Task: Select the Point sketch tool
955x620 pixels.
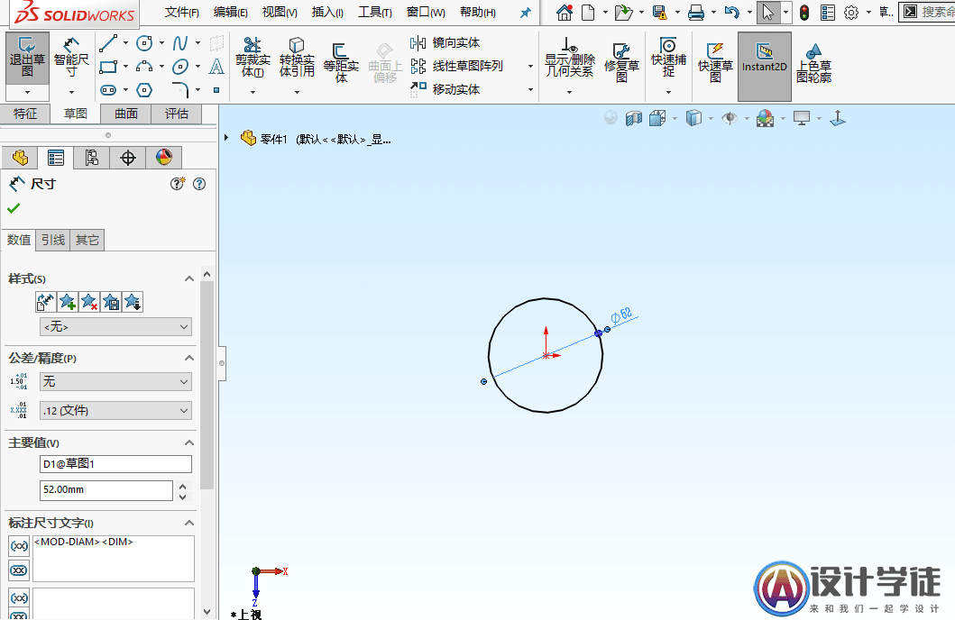Action: (216, 90)
